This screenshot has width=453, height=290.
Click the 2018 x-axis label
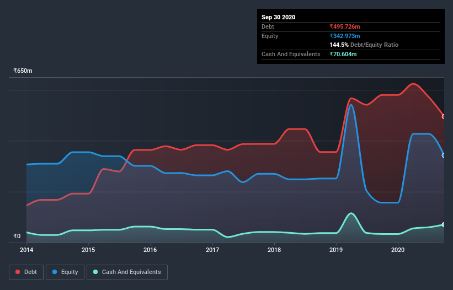point(274,250)
